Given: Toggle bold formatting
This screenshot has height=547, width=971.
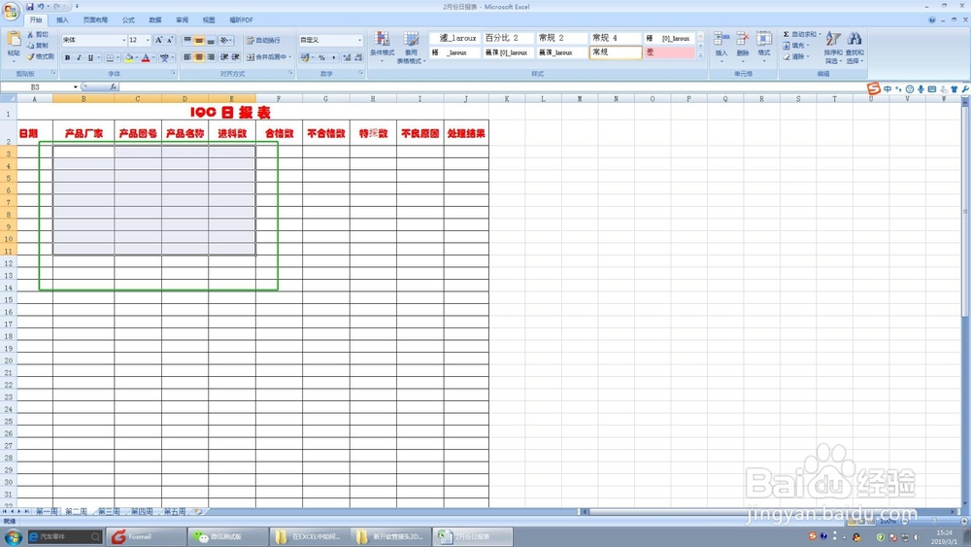Looking at the screenshot, I should [x=68, y=57].
